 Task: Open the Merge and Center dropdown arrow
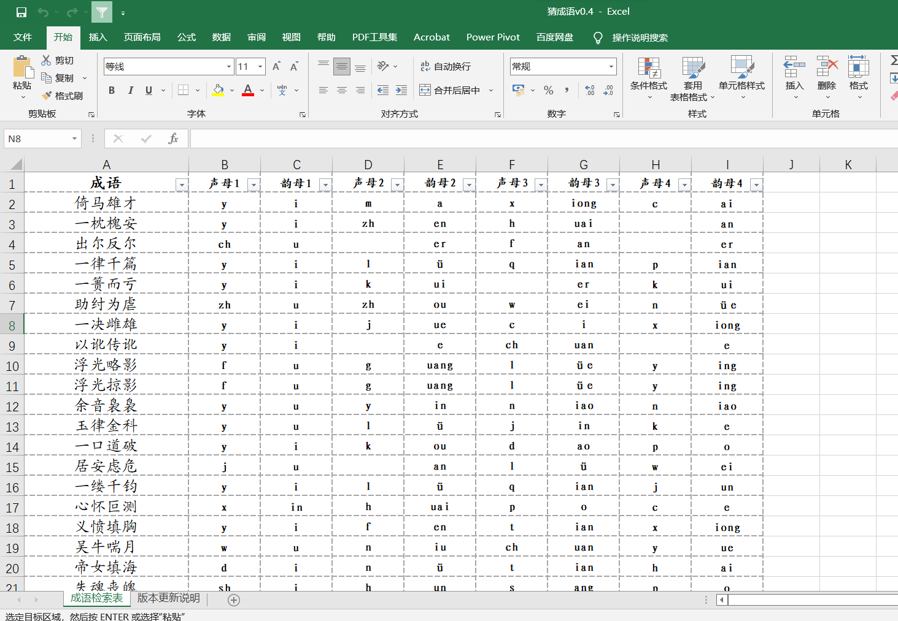point(491,90)
